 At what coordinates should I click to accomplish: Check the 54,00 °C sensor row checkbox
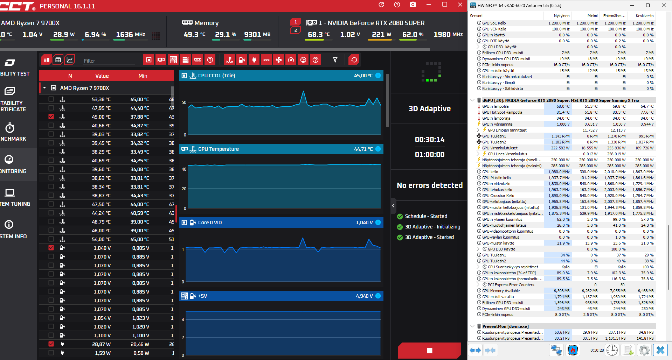tap(51, 239)
